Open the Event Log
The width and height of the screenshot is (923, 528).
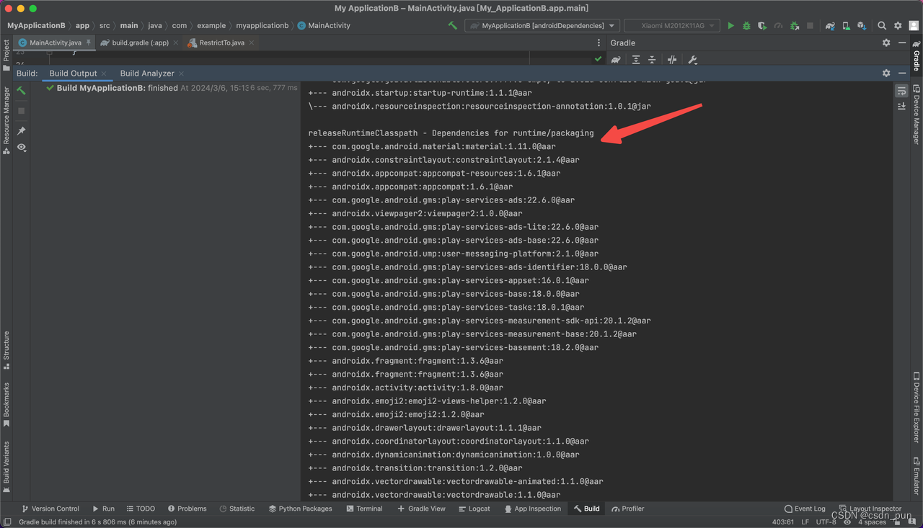[805, 509]
